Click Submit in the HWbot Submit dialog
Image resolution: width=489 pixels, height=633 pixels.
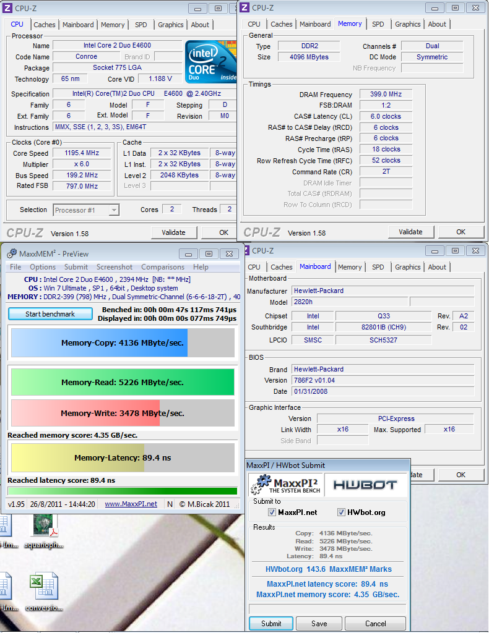click(271, 623)
